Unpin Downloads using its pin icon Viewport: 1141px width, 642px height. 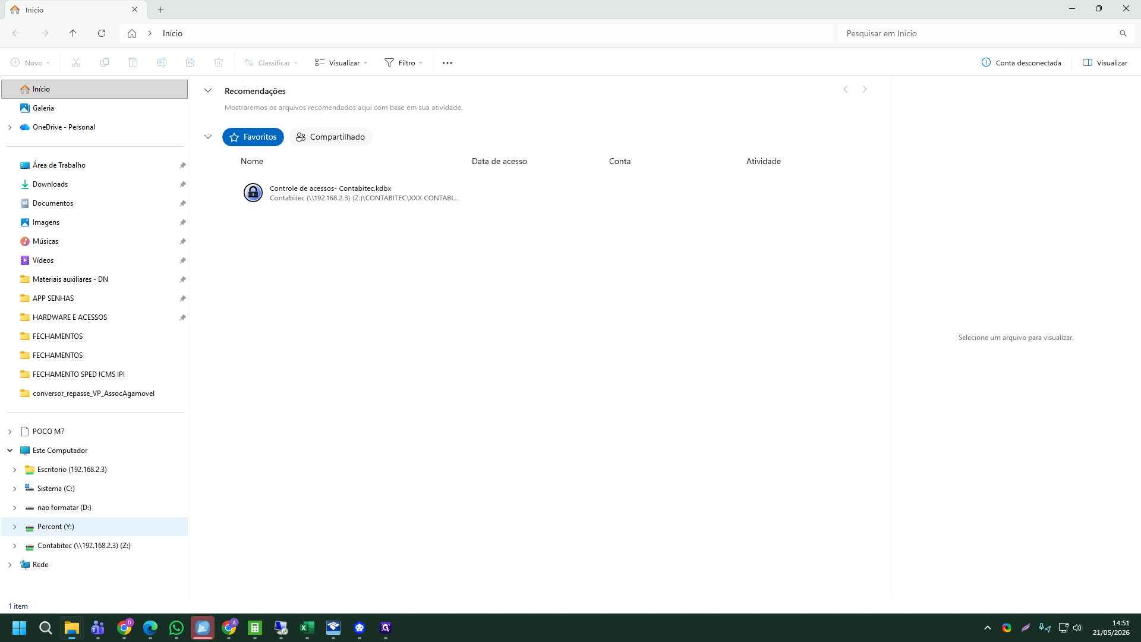click(183, 184)
